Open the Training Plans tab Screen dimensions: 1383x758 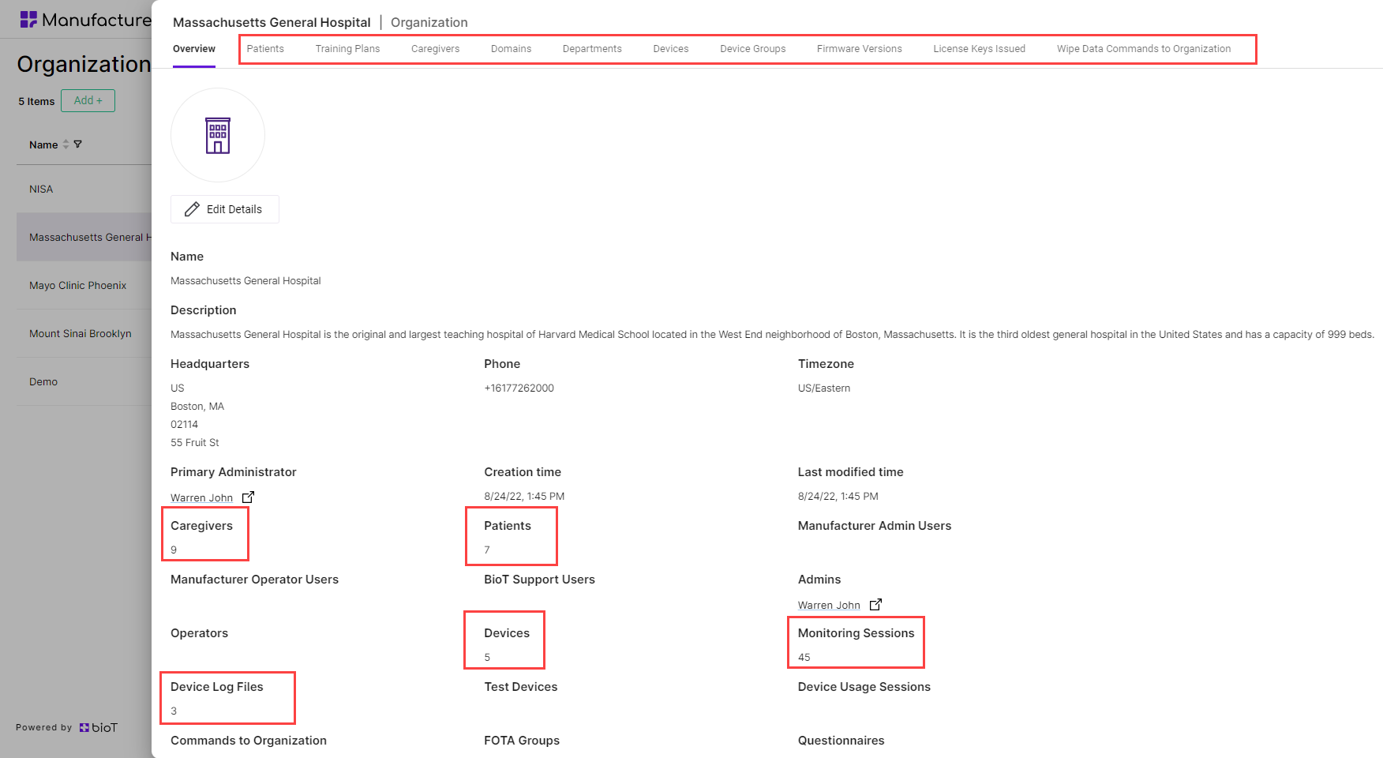tap(347, 49)
